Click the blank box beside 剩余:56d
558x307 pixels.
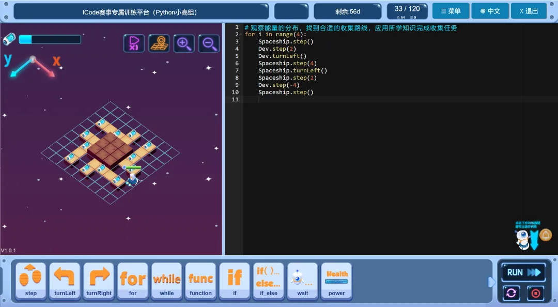click(x=291, y=11)
